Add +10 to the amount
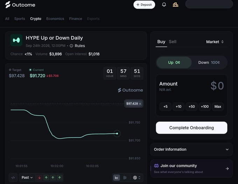The height and width of the screenshot is (184, 238). [x=178, y=107]
